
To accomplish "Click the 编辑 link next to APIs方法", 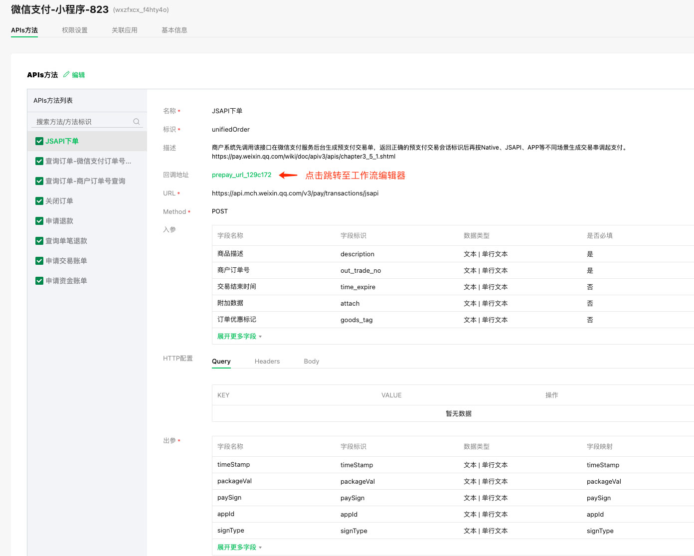I will (x=78, y=75).
